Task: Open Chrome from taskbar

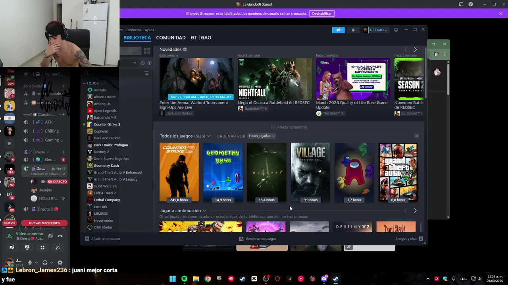Action: [208, 279]
